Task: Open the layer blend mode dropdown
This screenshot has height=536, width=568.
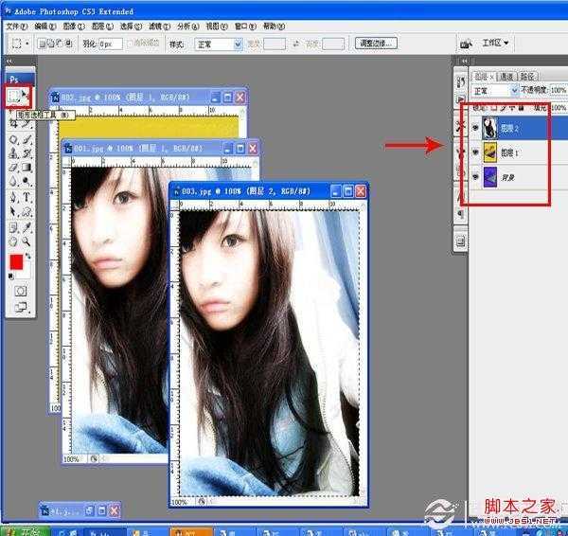Action: coord(493,91)
